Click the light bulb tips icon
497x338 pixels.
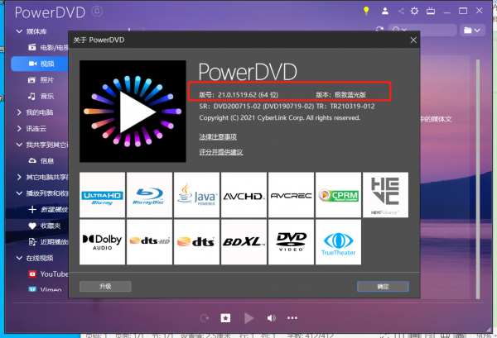366,11
